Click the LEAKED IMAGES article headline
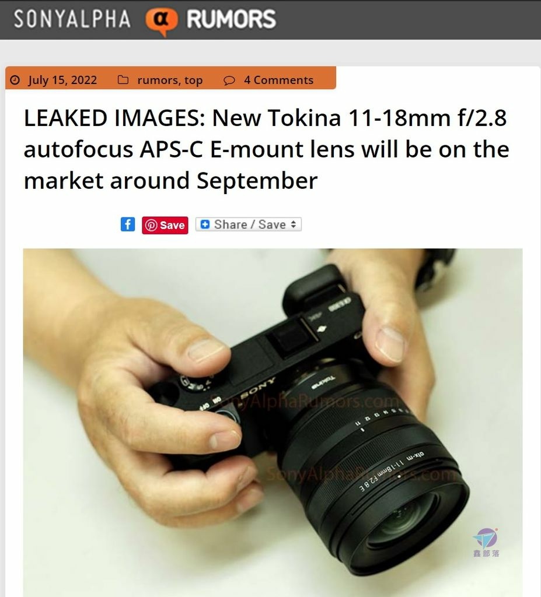This screenshot has width=541, height=597. (266, 149)
